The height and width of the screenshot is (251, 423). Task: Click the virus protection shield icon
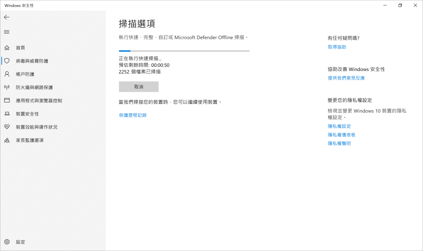7,61
